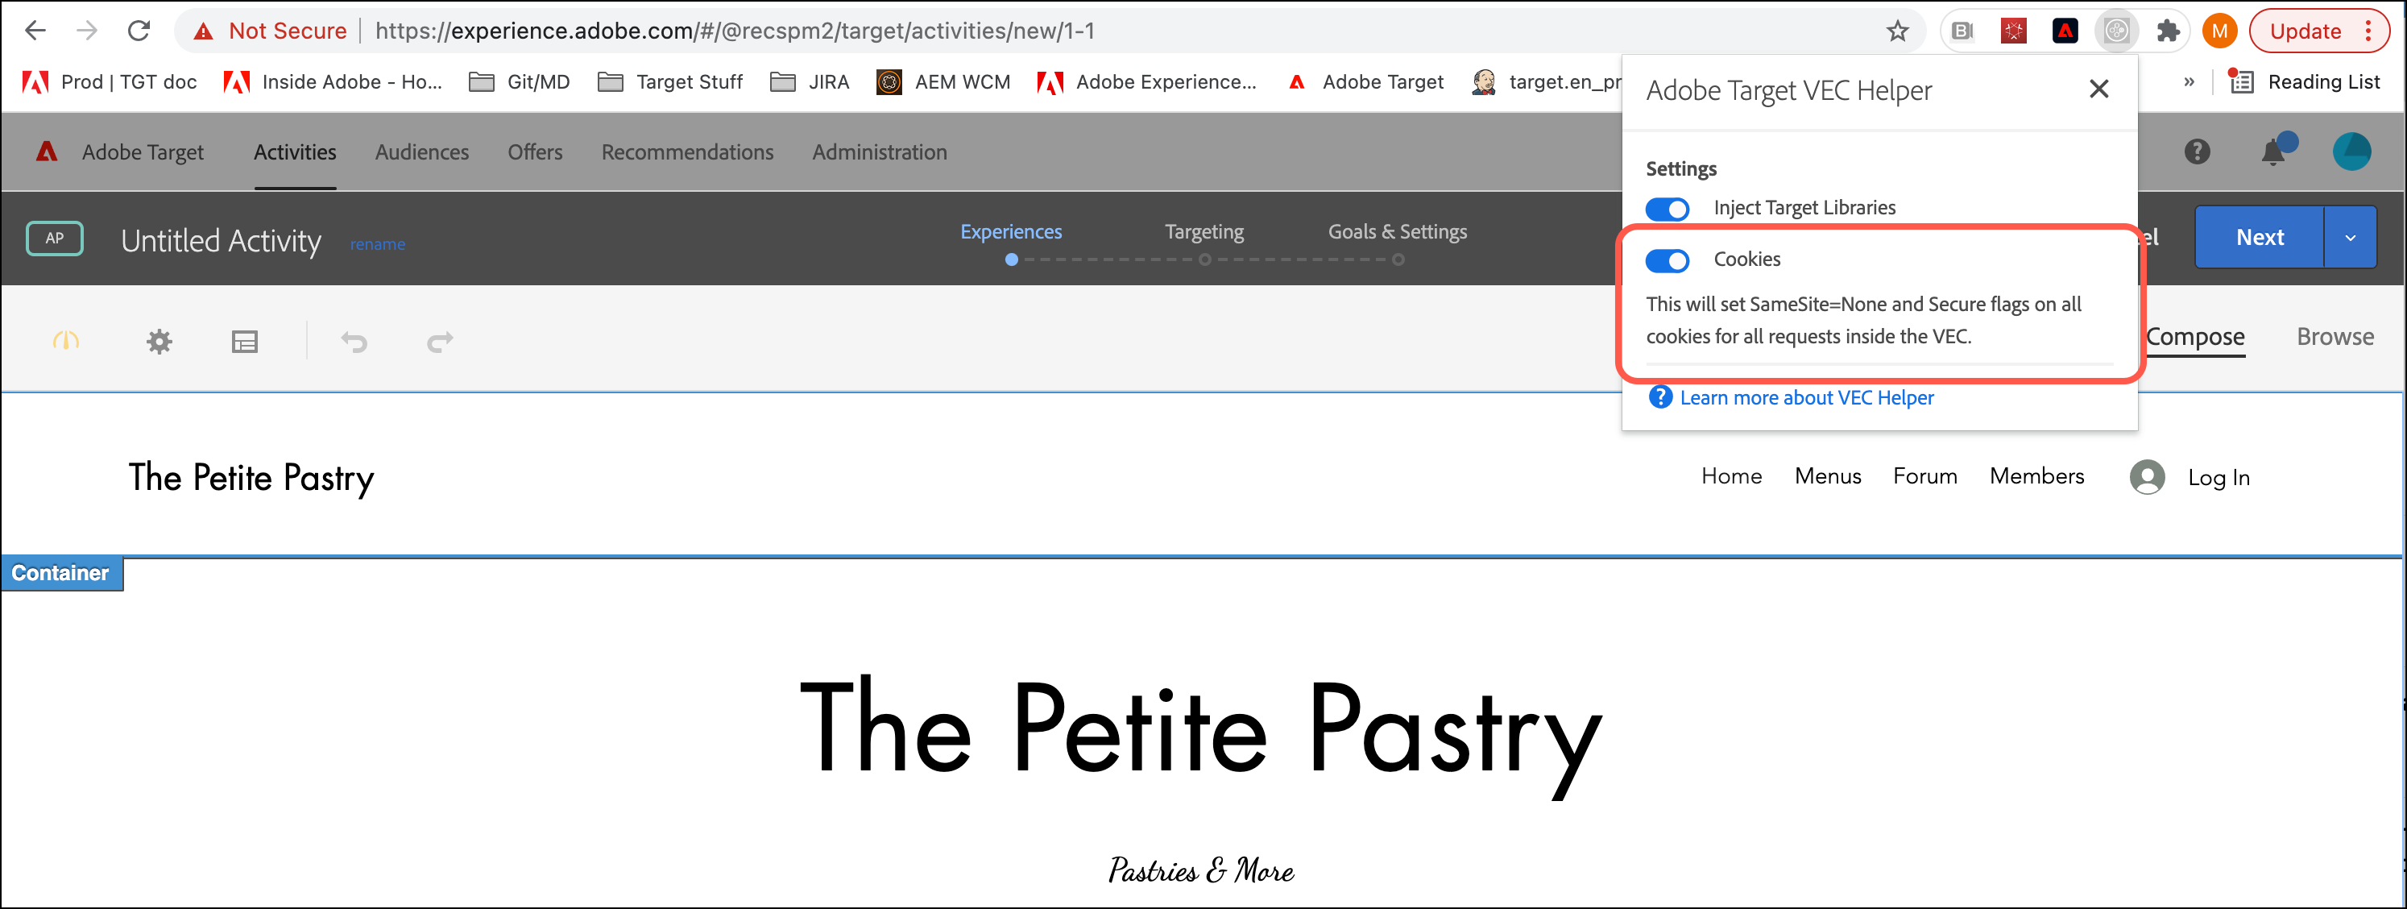The image size is (2407, 909).
Task: Disable the Inject Target Libraries toggle
Action: (x=1667, y=208)
